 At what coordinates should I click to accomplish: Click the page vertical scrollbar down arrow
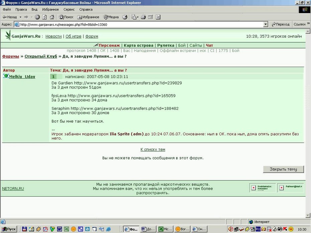coord(308,215)
